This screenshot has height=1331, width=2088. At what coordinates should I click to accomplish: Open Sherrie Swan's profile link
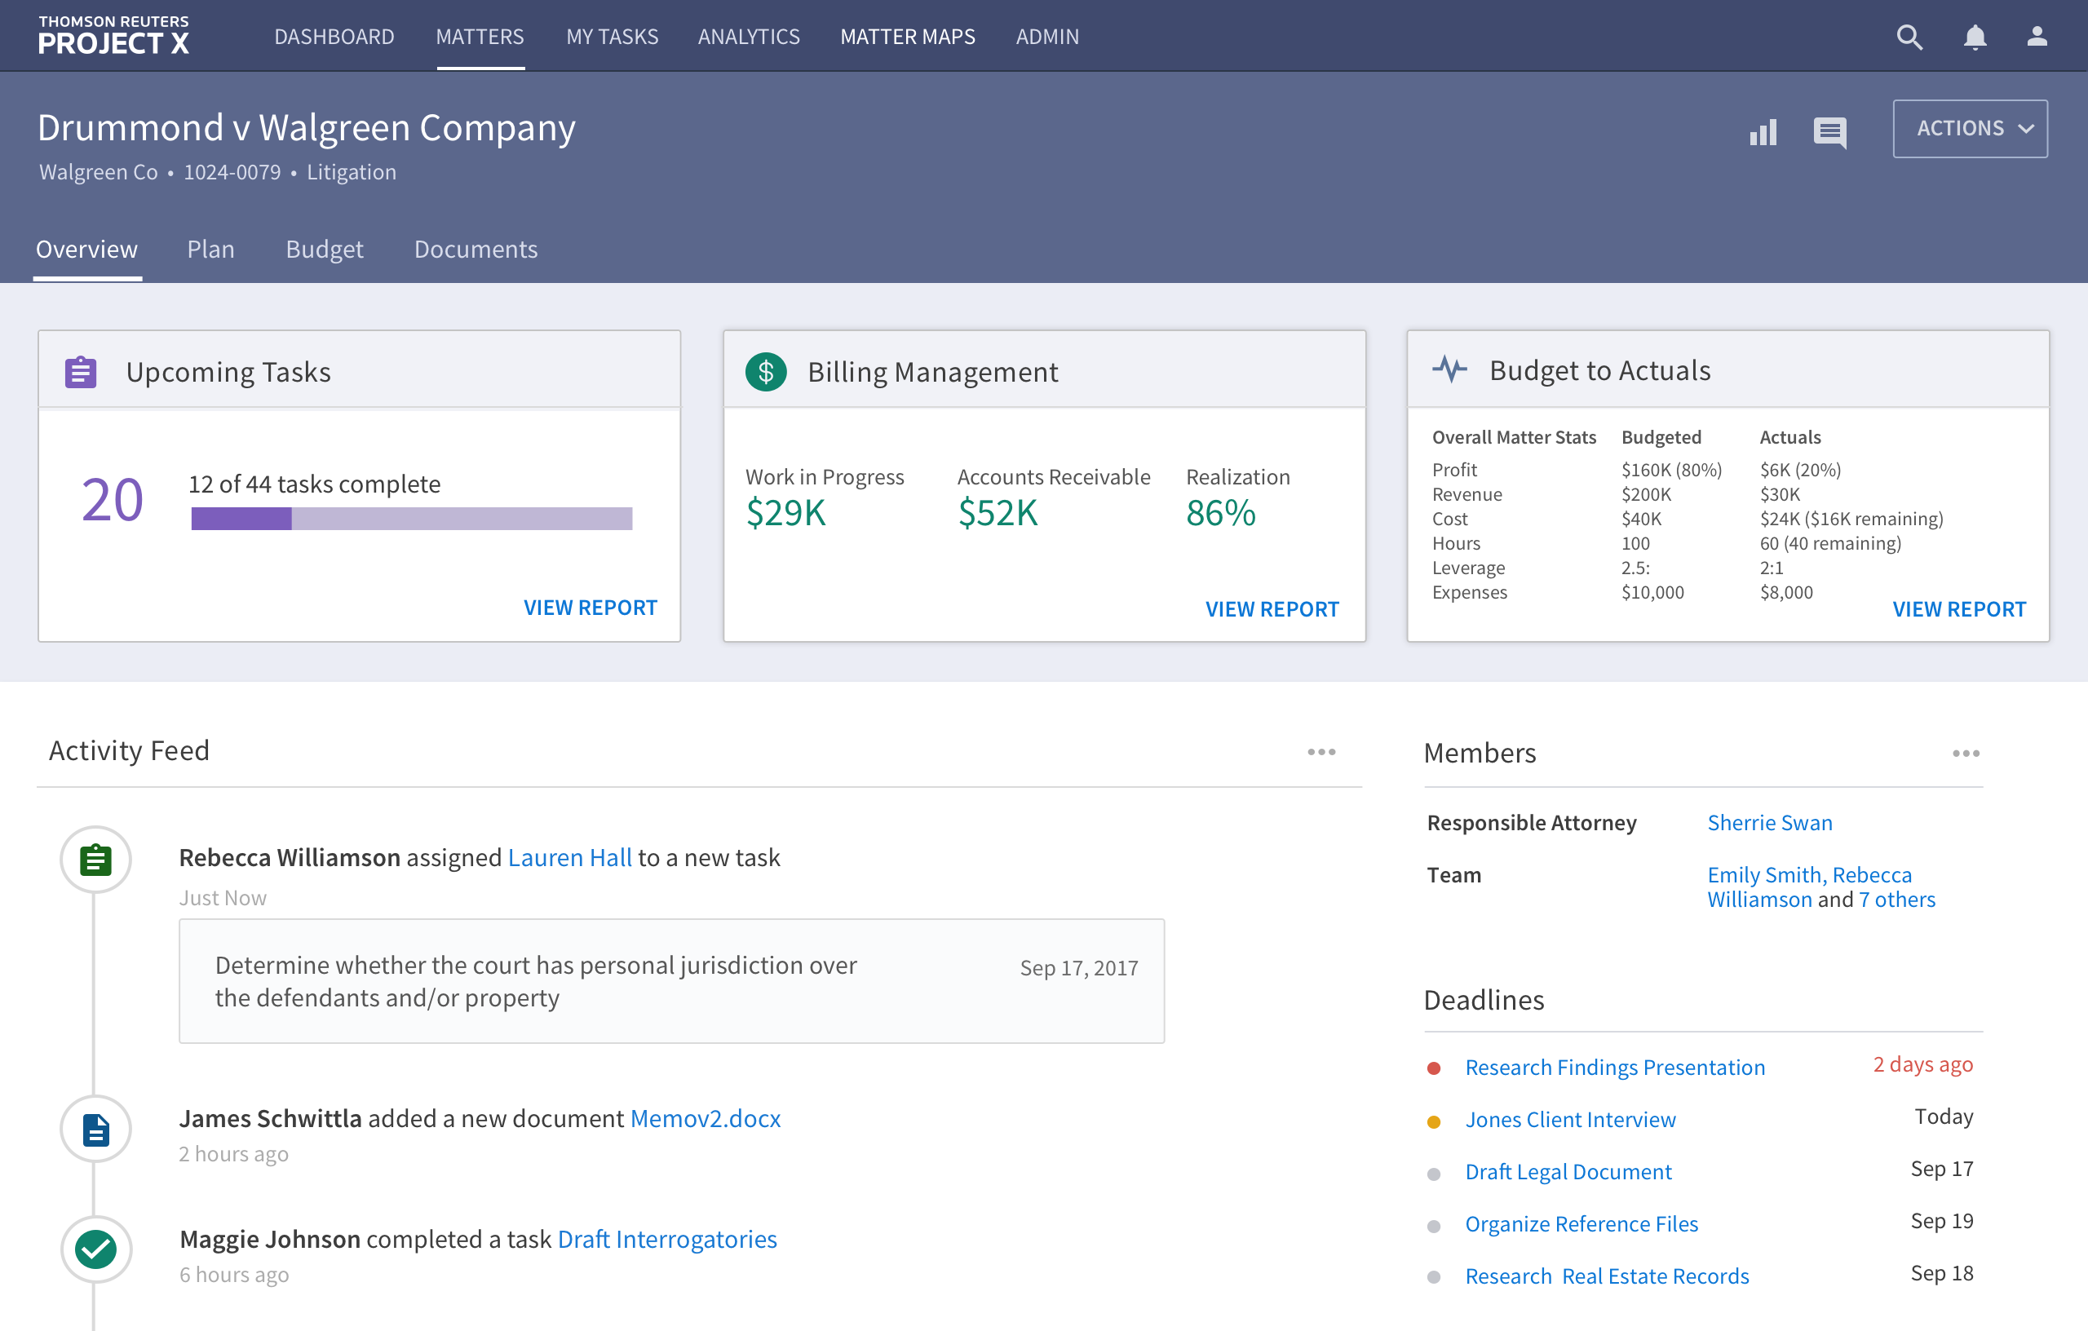(1769, 823)
